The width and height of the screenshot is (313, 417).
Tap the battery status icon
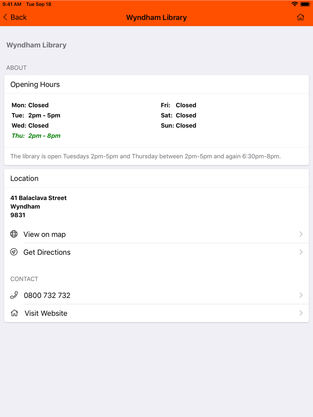[x=305, y=4]
